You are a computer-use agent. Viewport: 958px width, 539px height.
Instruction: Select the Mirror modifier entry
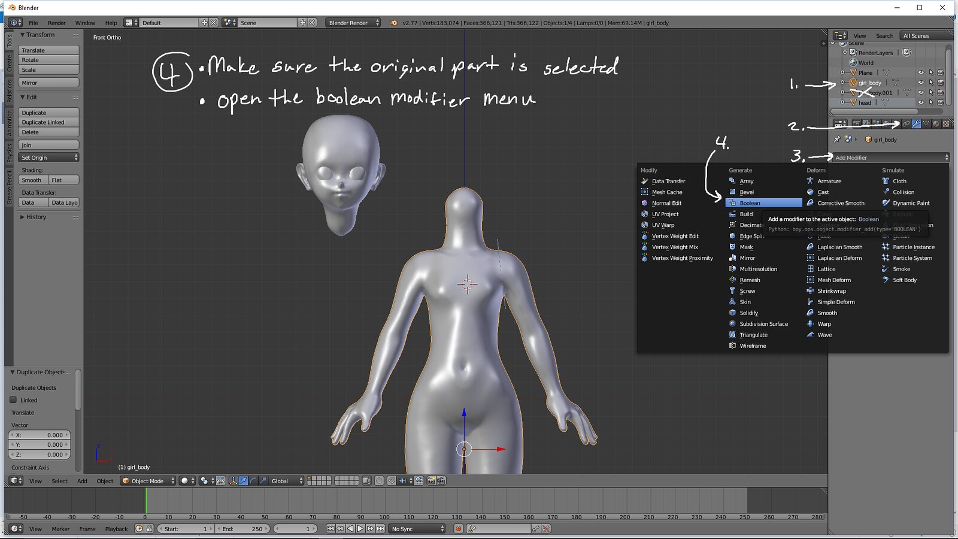pyautogui.click(x=747, y=258)
